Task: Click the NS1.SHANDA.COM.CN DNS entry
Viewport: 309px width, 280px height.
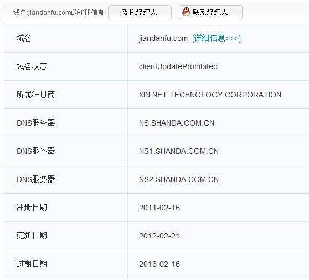Action: click(179, 151)
